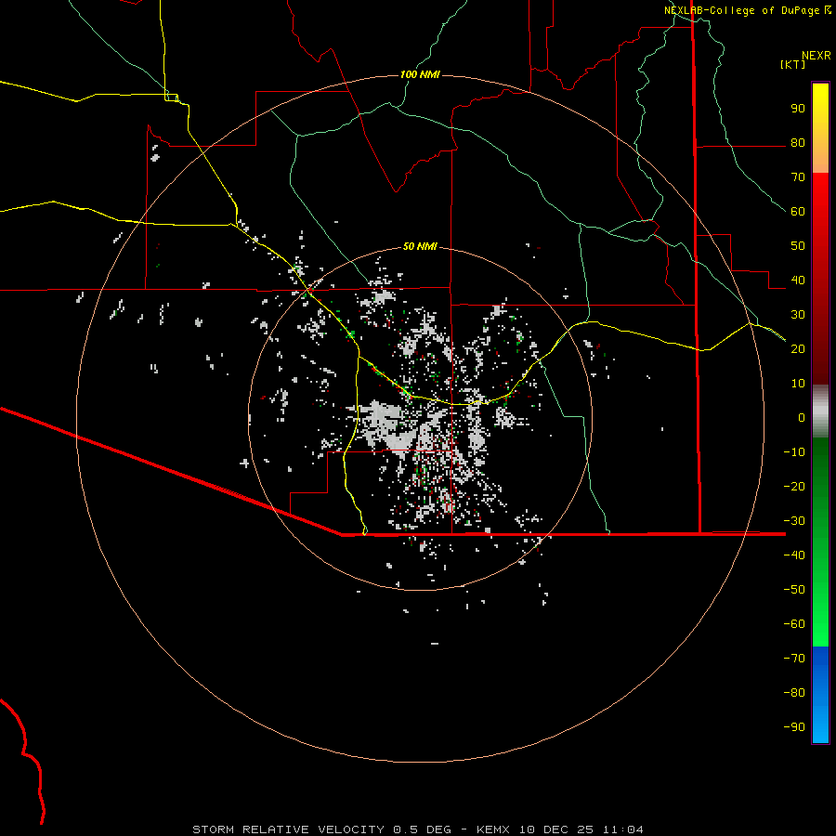Screen dimensions: 836x836
Task: Click the 50 NMI range ring label
Action: (x=420, y=246)
